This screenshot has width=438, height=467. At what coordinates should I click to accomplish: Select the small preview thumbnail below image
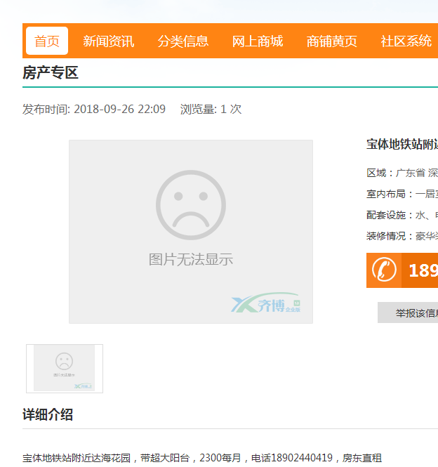65,369
